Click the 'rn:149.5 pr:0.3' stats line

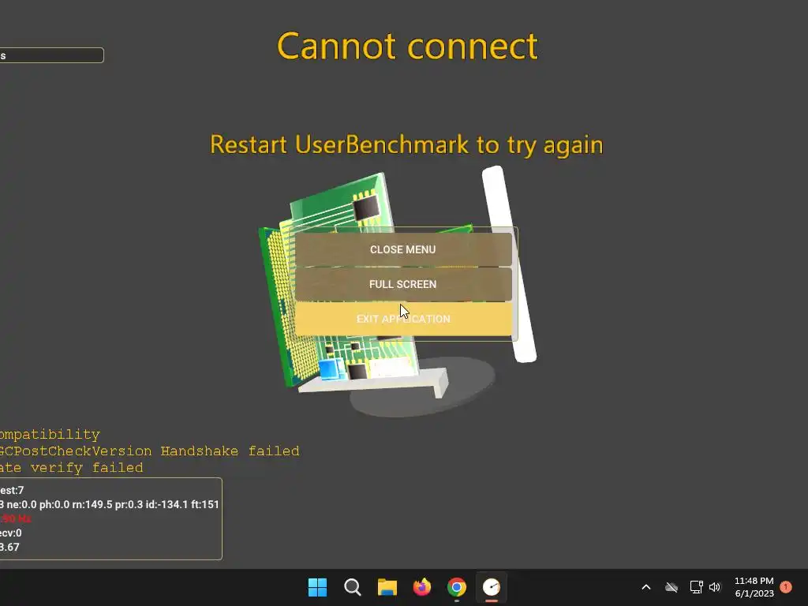[x=110, y=504]
